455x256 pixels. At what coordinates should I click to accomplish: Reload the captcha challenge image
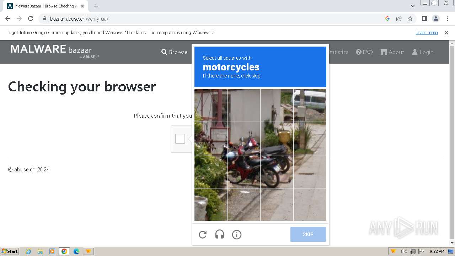click(x=203, y=235)
